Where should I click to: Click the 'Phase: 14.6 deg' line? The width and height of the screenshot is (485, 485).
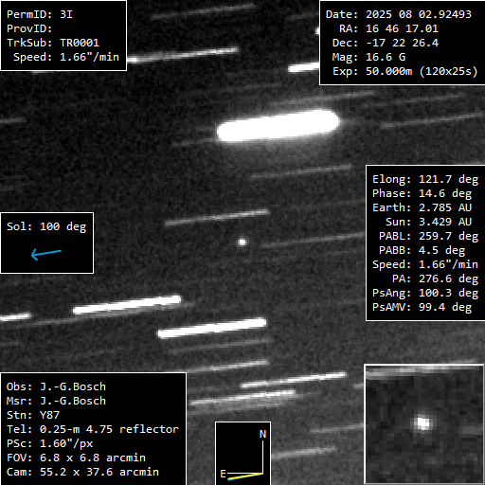[422, 193]
